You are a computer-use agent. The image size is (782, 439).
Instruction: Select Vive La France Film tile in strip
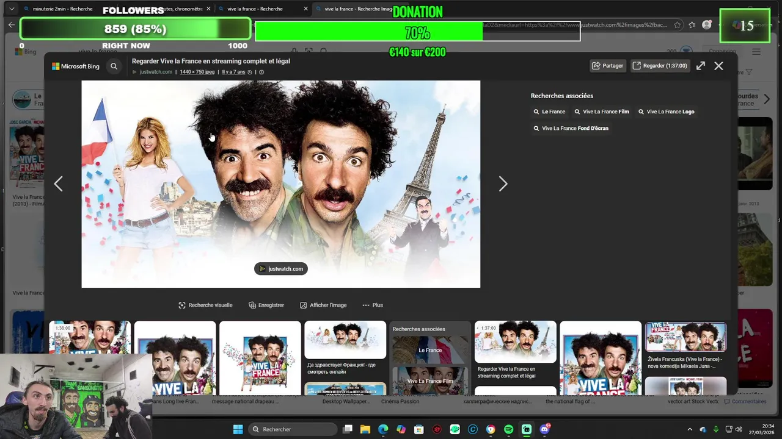point(430,380)
